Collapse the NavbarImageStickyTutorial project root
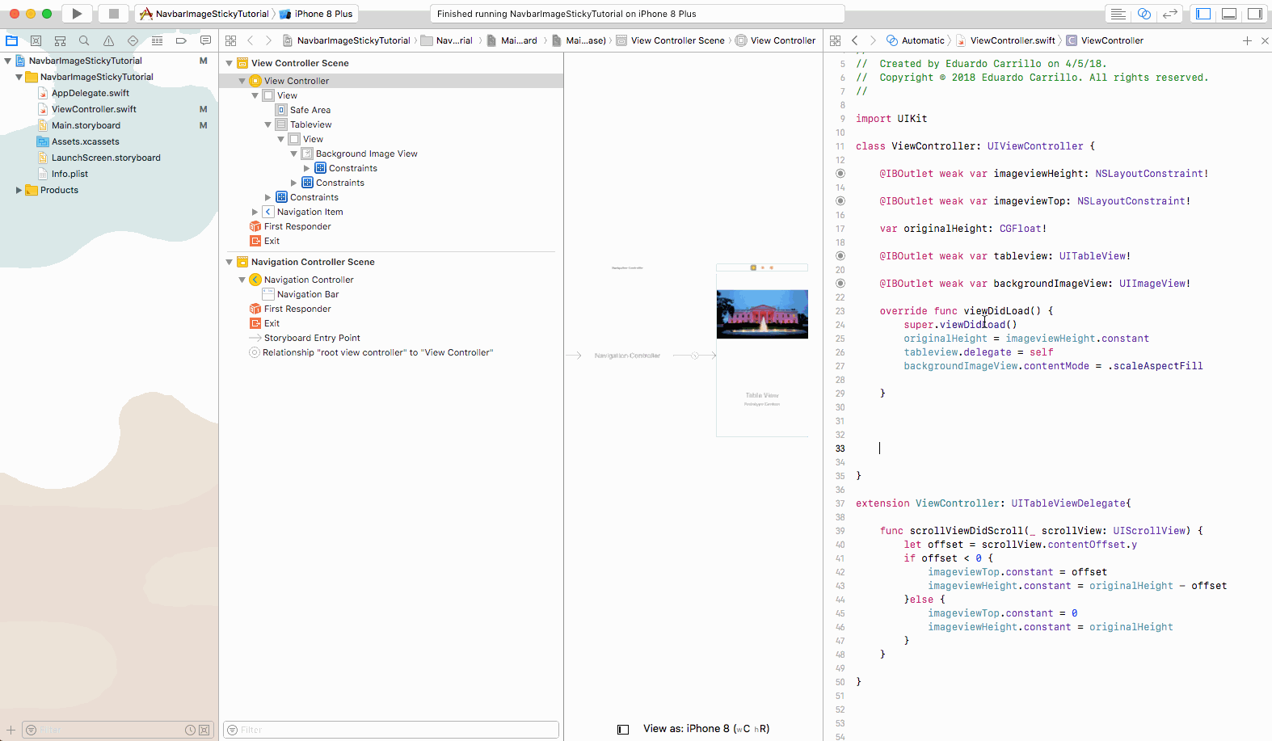The image size is (1272, 741). click(7, 61)
